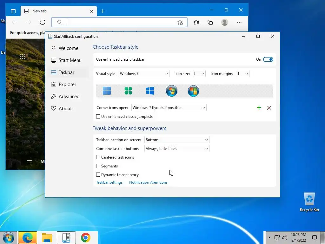The height and width of the screenshot is (244, 325).
Task: Turn off enhanced classic taskbar switch
Action: (268, 59)
